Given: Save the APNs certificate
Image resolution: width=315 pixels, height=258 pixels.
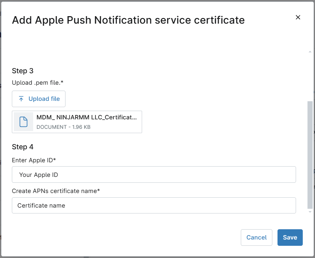Looking at the screenshot, I should [290, 238].
